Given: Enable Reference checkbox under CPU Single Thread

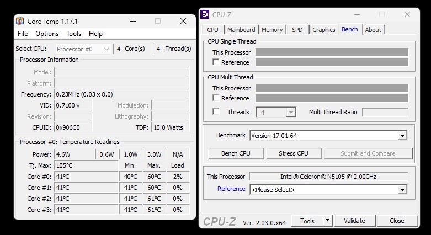Looking at the screenshot, I should coord(216,62).
